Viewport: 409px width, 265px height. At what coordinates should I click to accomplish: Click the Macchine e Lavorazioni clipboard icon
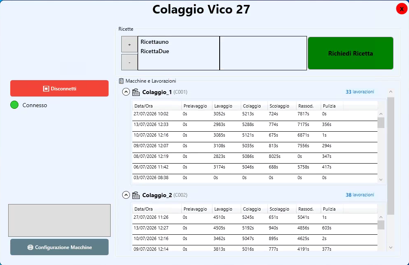[x=121, y=81]
